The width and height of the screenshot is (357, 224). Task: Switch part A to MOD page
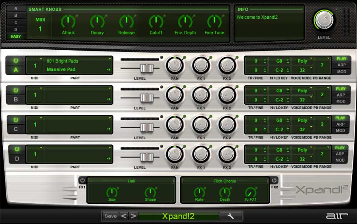342,72
